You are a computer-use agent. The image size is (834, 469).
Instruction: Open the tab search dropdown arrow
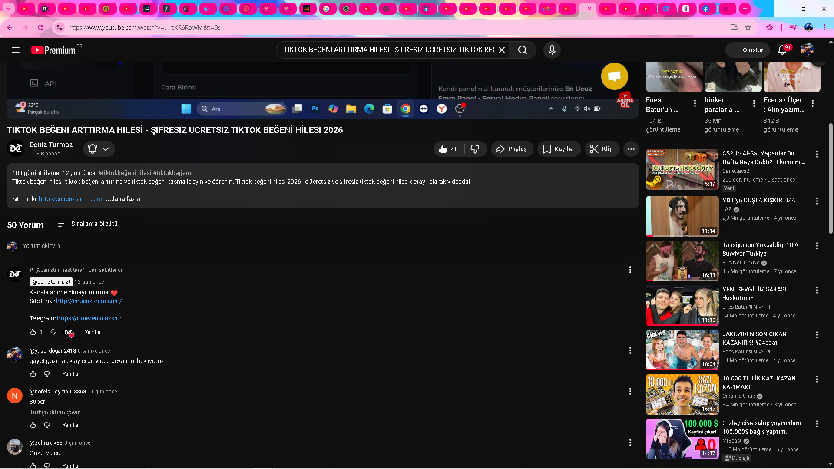tap(8, 9)
